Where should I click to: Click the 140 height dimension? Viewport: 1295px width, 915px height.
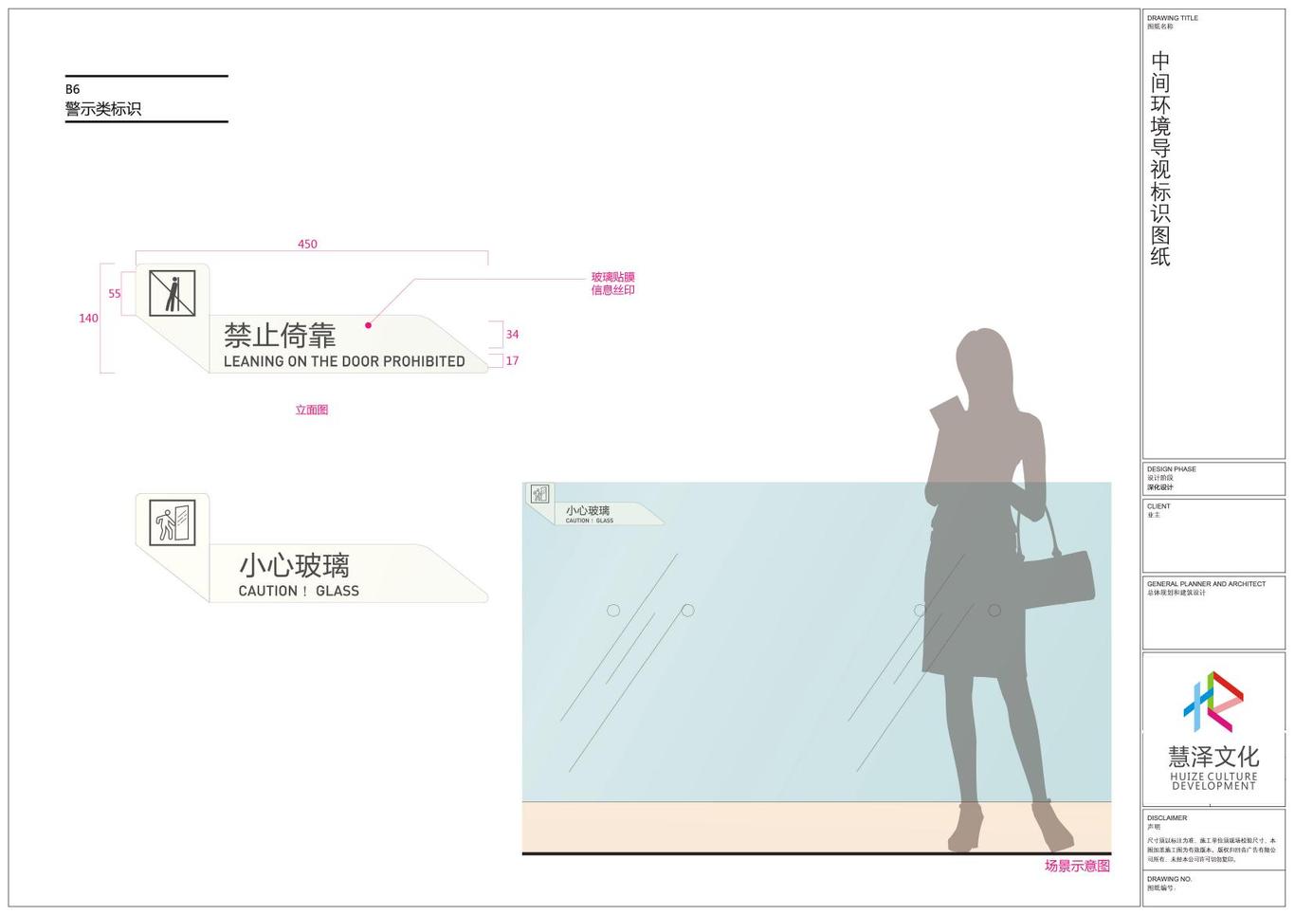point(88,319)
